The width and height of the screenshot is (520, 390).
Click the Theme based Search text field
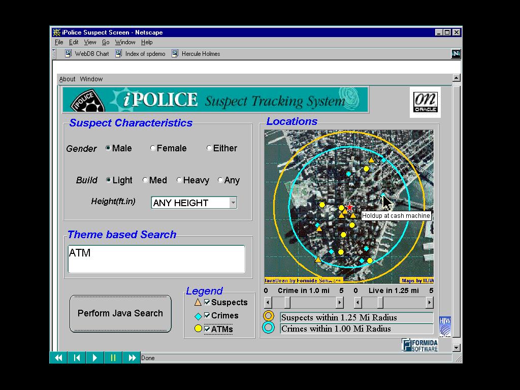[x=156, y=259]
